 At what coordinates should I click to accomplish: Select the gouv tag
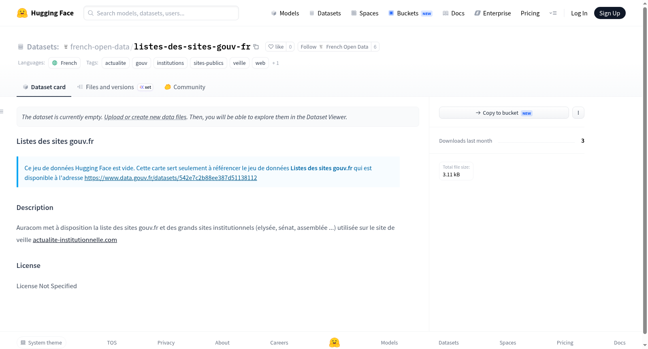point(141,63)
